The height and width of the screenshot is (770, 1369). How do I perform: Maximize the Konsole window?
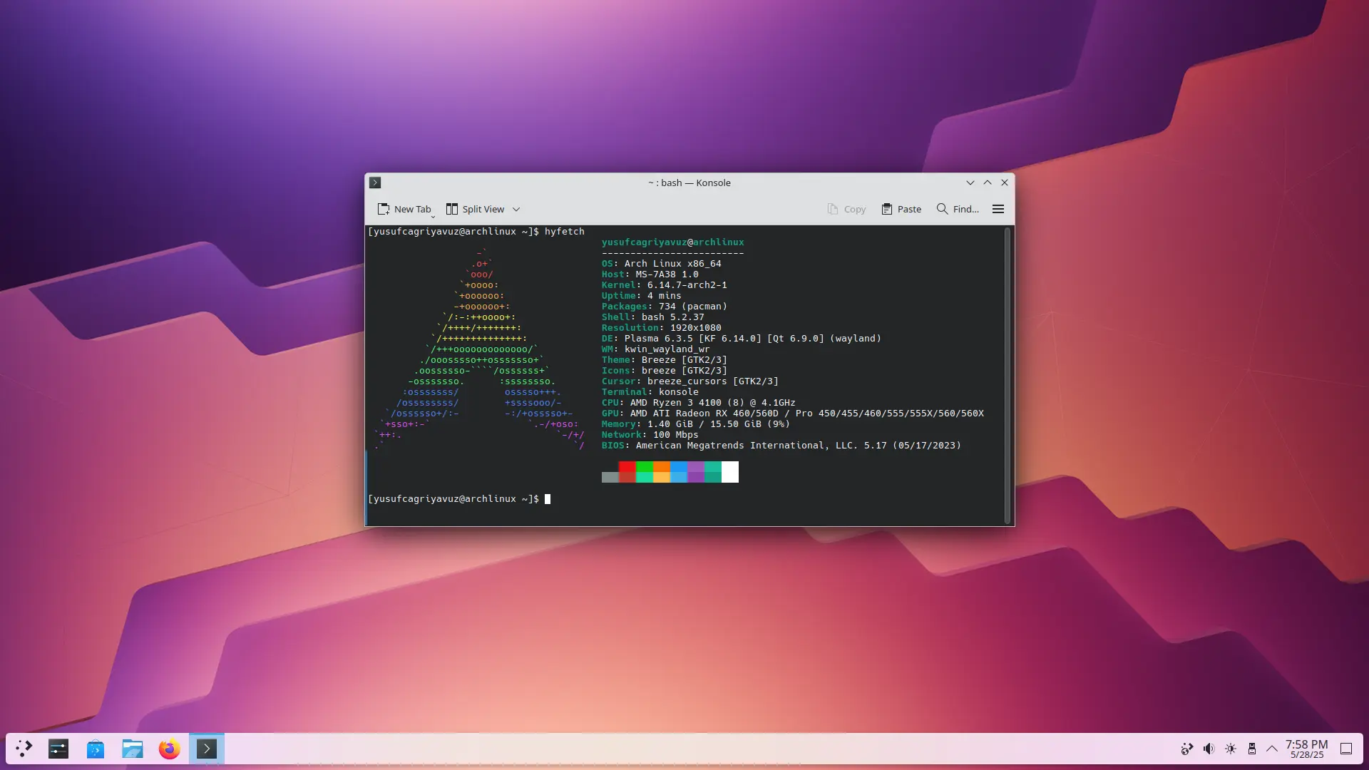pyautogui.click(x=988, y=183)
